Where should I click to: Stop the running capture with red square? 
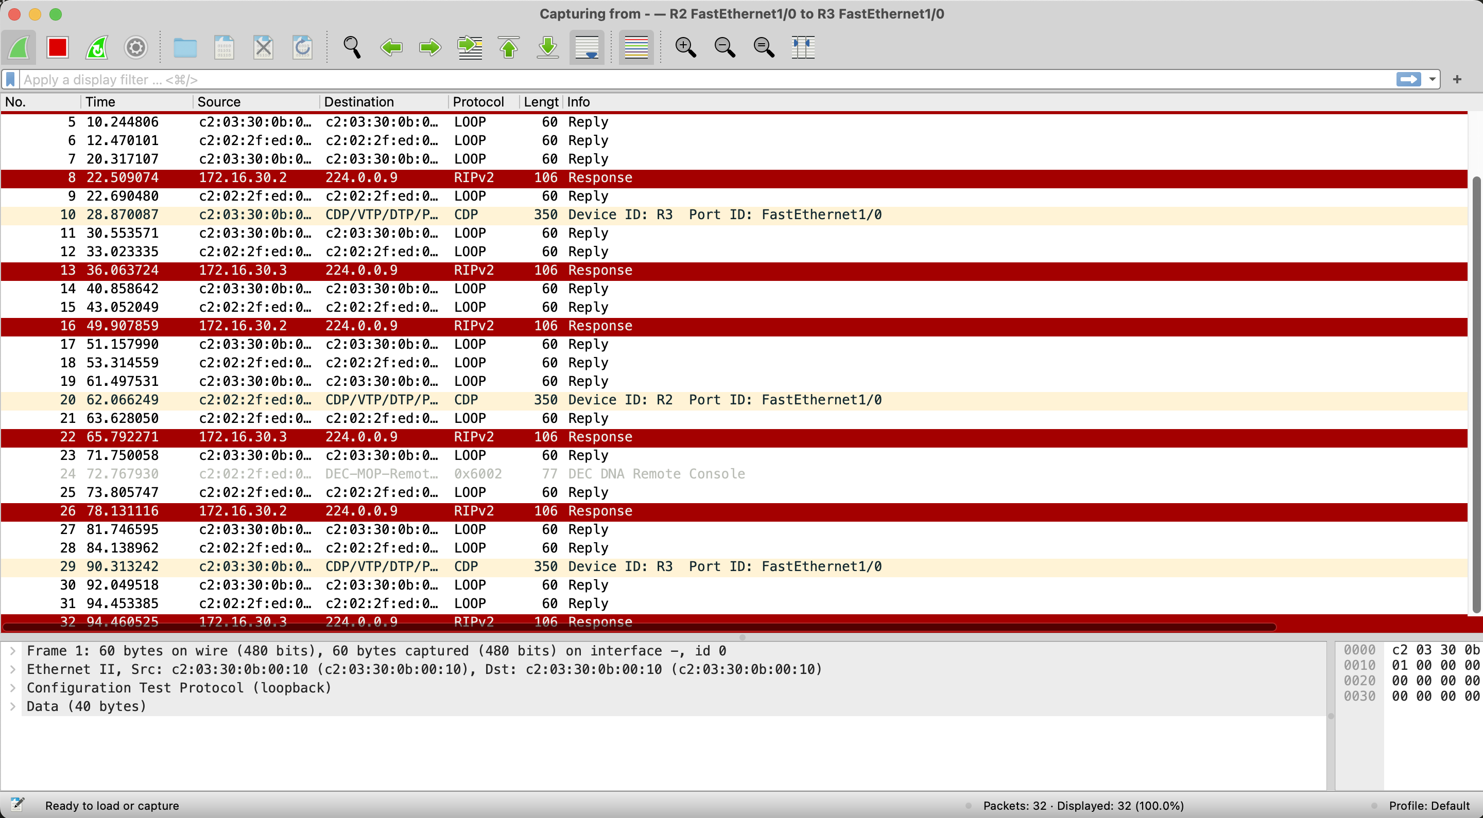pyautogui.click(x=58, y=47)
